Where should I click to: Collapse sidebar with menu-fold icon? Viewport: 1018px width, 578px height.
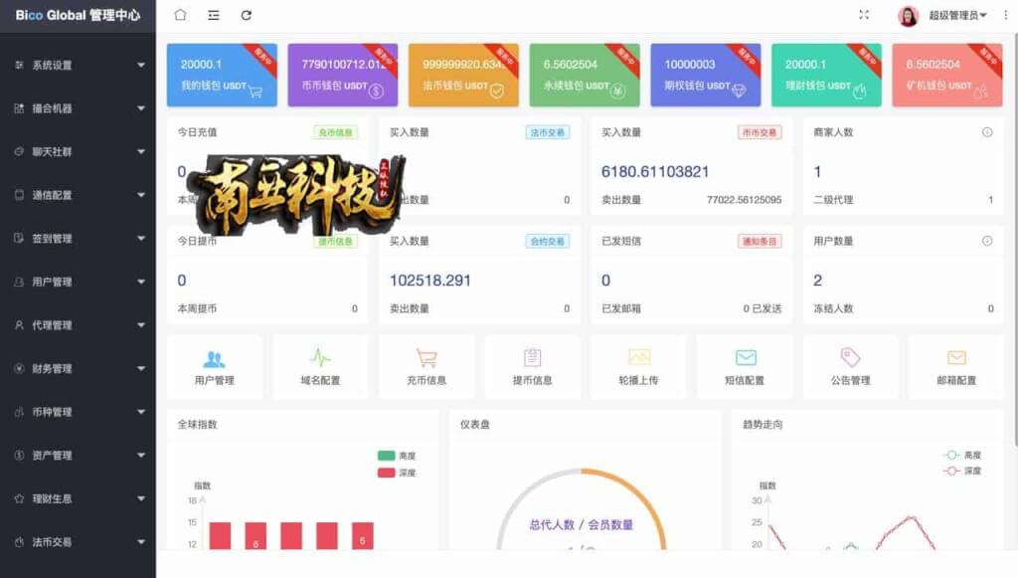pyautogui.click(x=213, y=15)
